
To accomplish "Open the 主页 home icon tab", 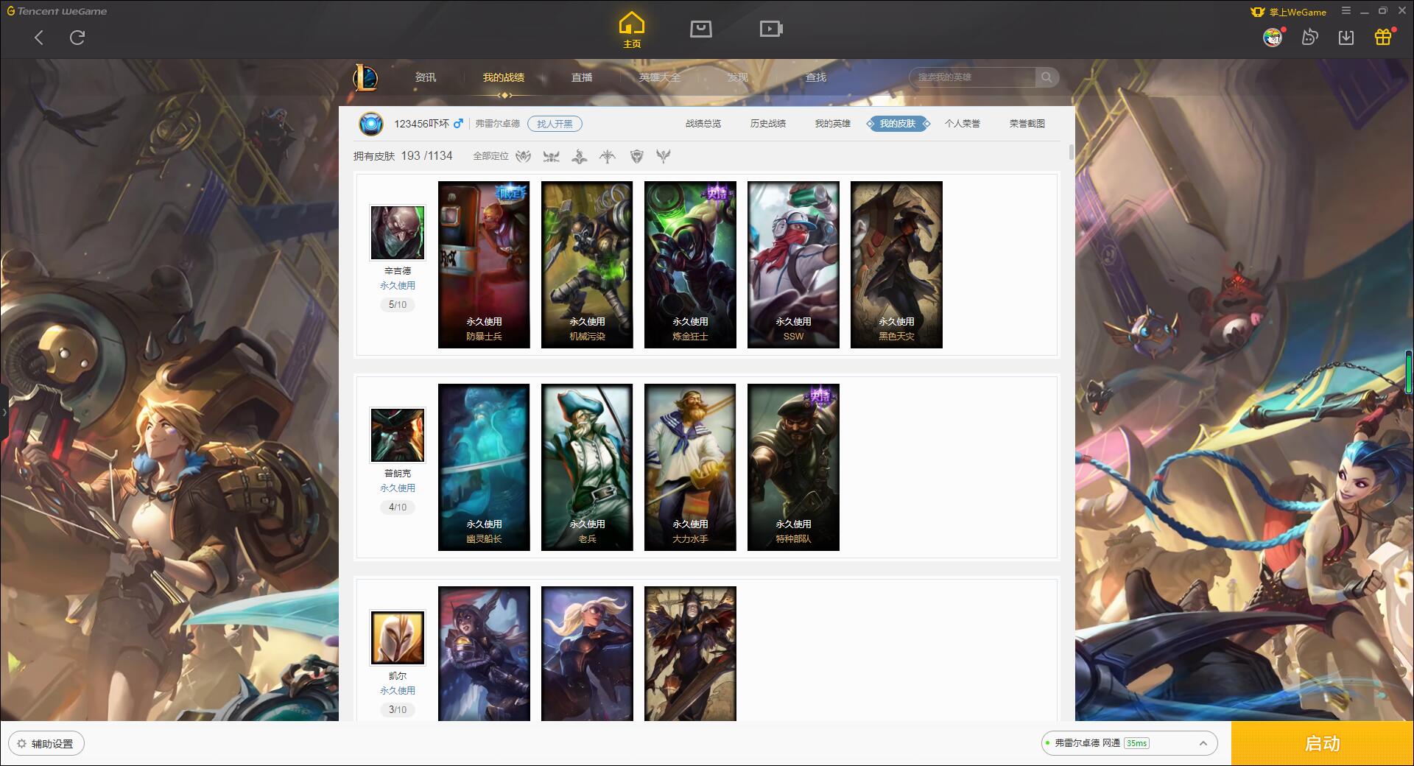I will (631, 29).
